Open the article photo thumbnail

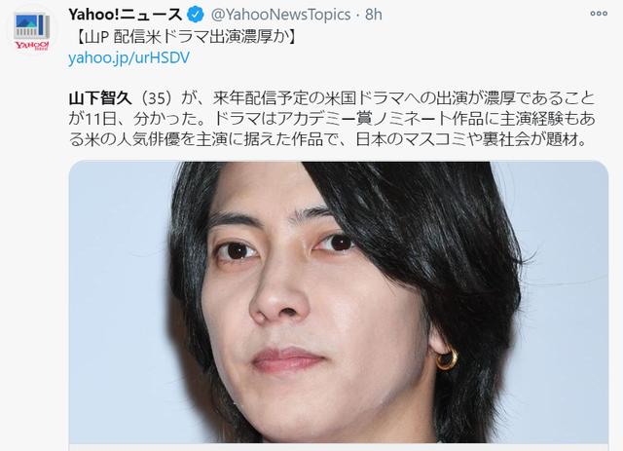(339, 302)
